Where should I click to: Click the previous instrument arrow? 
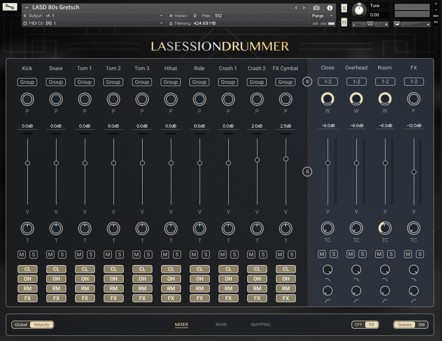pos(296,8)
